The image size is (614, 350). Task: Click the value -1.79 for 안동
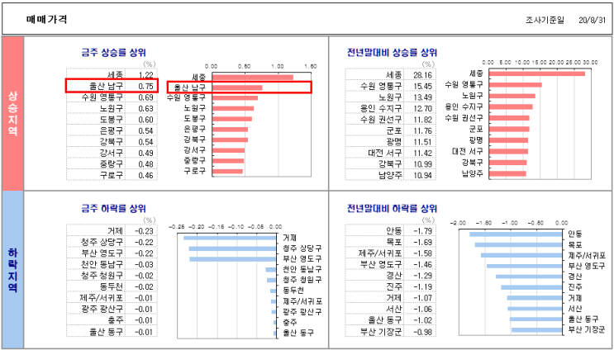pyautogui.click(x=424, y=231)
